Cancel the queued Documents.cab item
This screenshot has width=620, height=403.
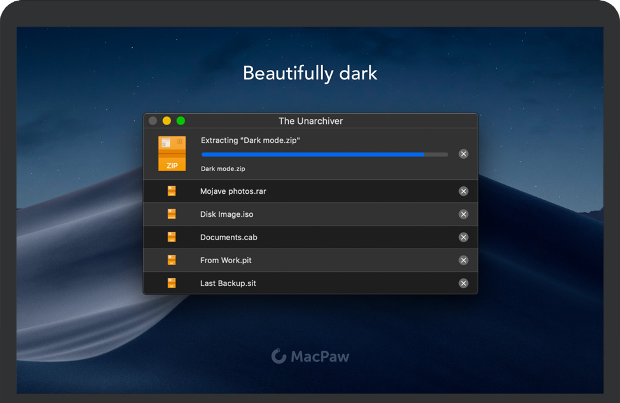pos(464,237)
